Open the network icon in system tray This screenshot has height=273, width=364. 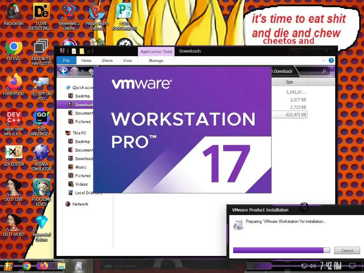pos(304,266)
